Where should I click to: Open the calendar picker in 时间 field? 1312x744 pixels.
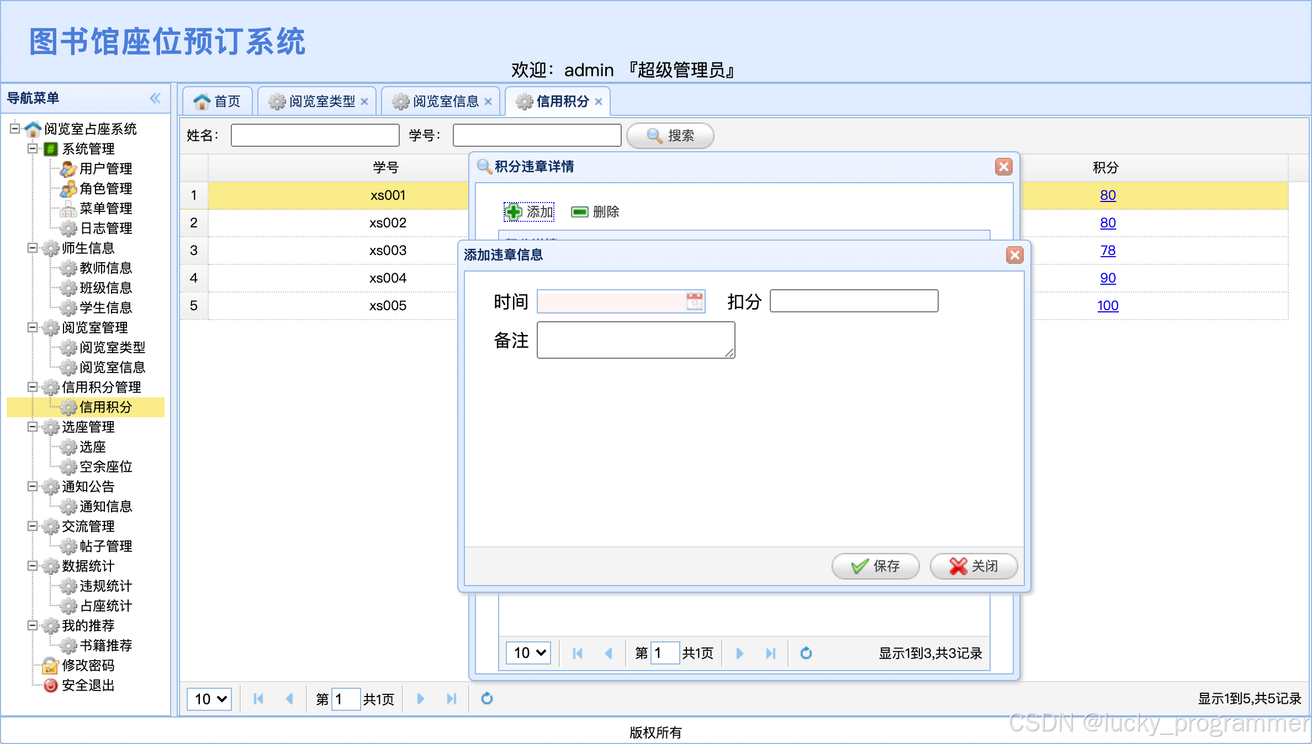694,301
